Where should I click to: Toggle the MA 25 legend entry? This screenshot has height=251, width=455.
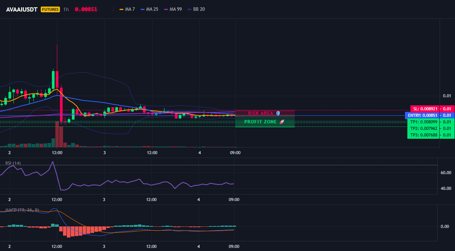(149, 9)
